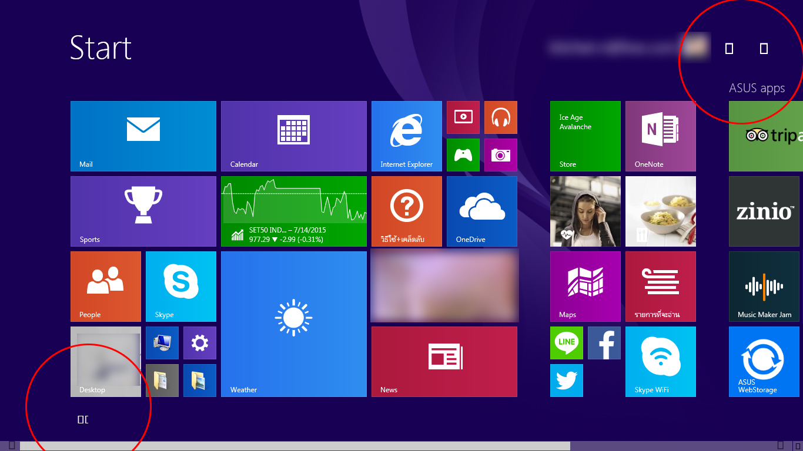Click the search button at the top right
803x451 pixels.
tap(764, 49)
